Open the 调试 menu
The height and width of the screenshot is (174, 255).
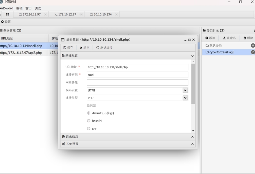point(37,8)
